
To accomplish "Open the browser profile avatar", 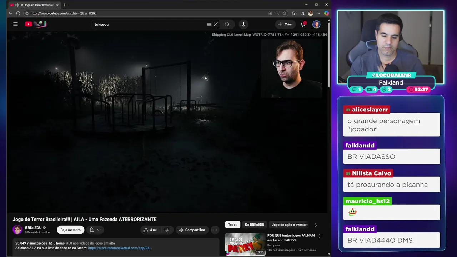I will (311, 13).
